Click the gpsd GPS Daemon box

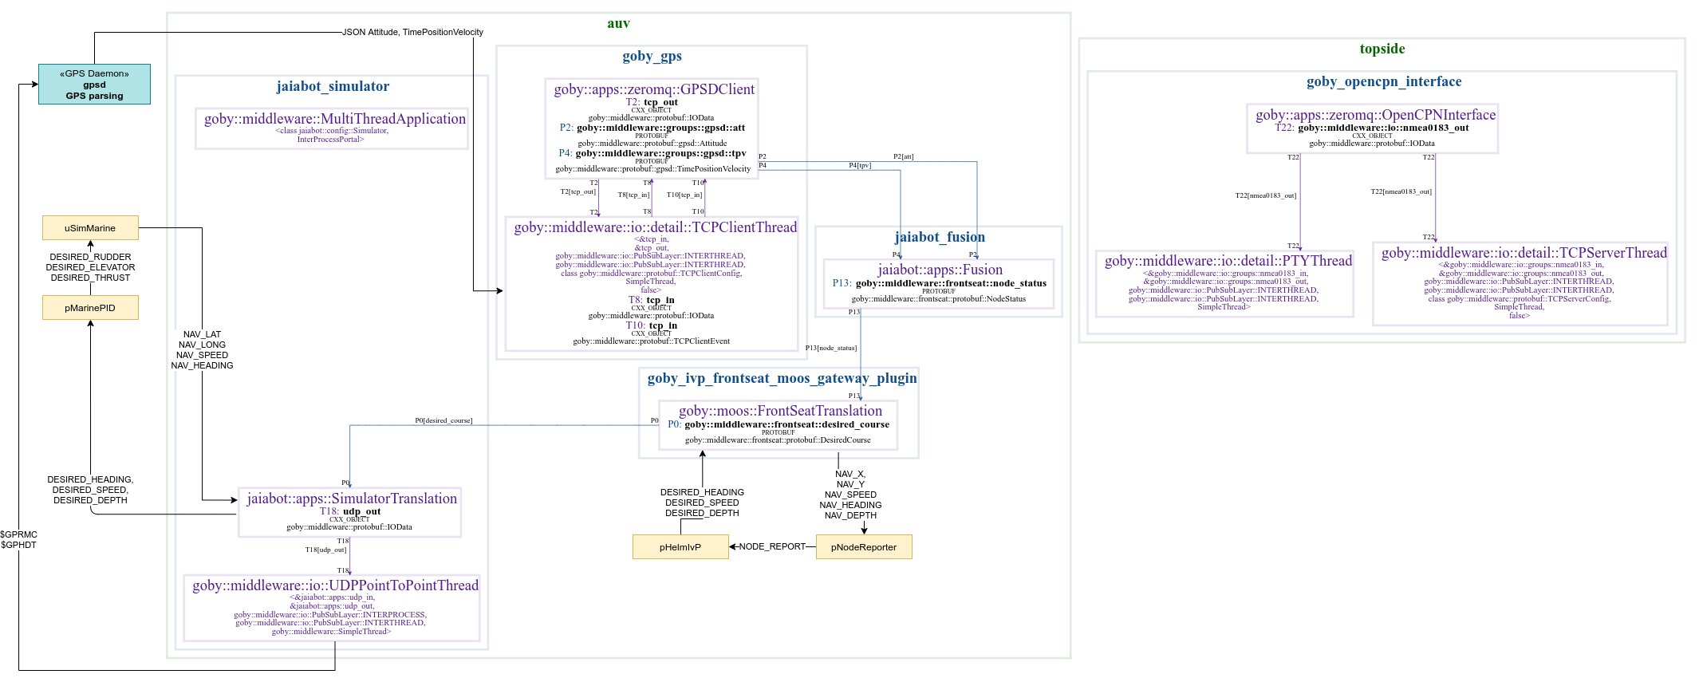click(94, 85)
